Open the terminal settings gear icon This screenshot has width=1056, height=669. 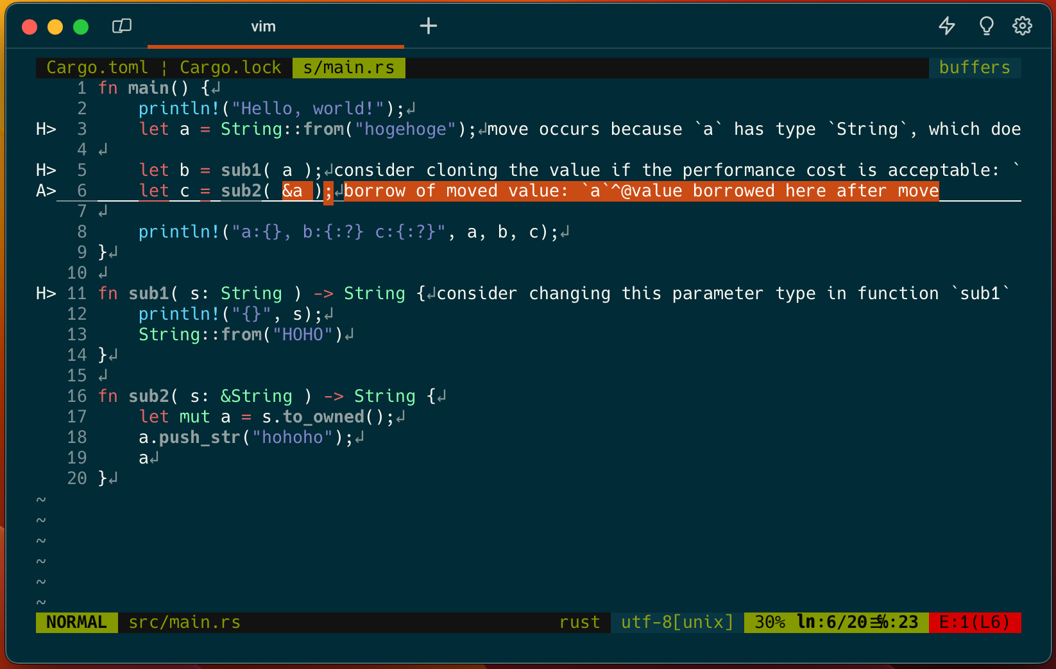tap(1022, 26)
